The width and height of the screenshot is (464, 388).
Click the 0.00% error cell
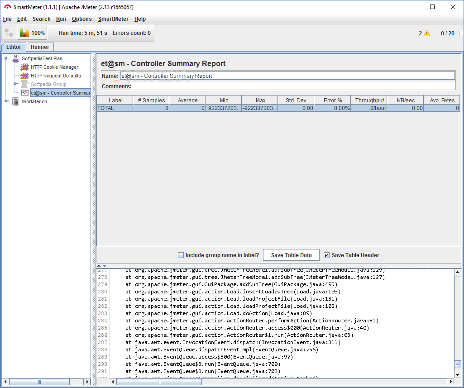333,108
